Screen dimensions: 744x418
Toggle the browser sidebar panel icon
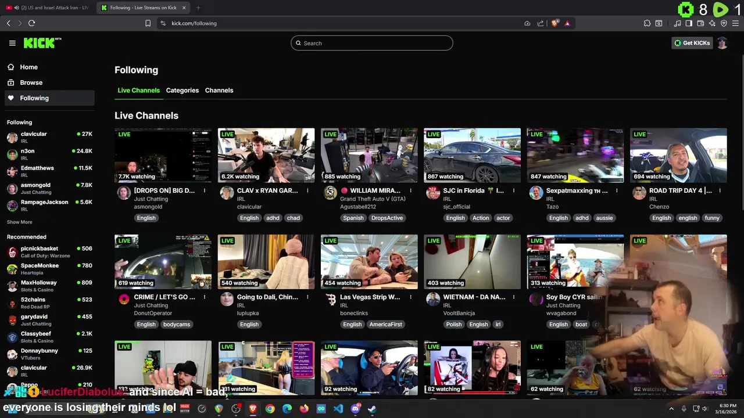coord(689,23)
